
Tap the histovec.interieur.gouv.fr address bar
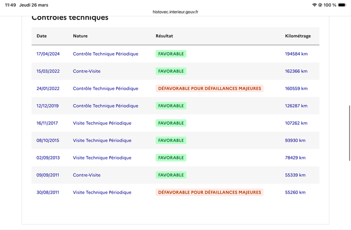pyautogui.click(x=175, y=12)
